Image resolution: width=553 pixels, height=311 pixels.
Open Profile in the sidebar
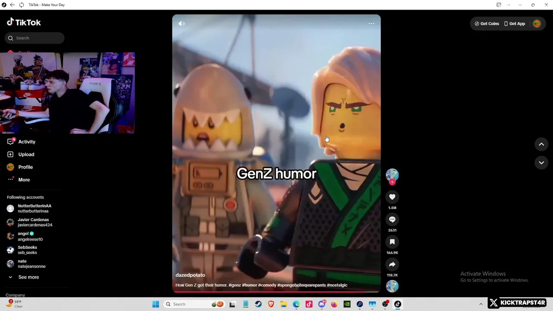tap(25, 167)
